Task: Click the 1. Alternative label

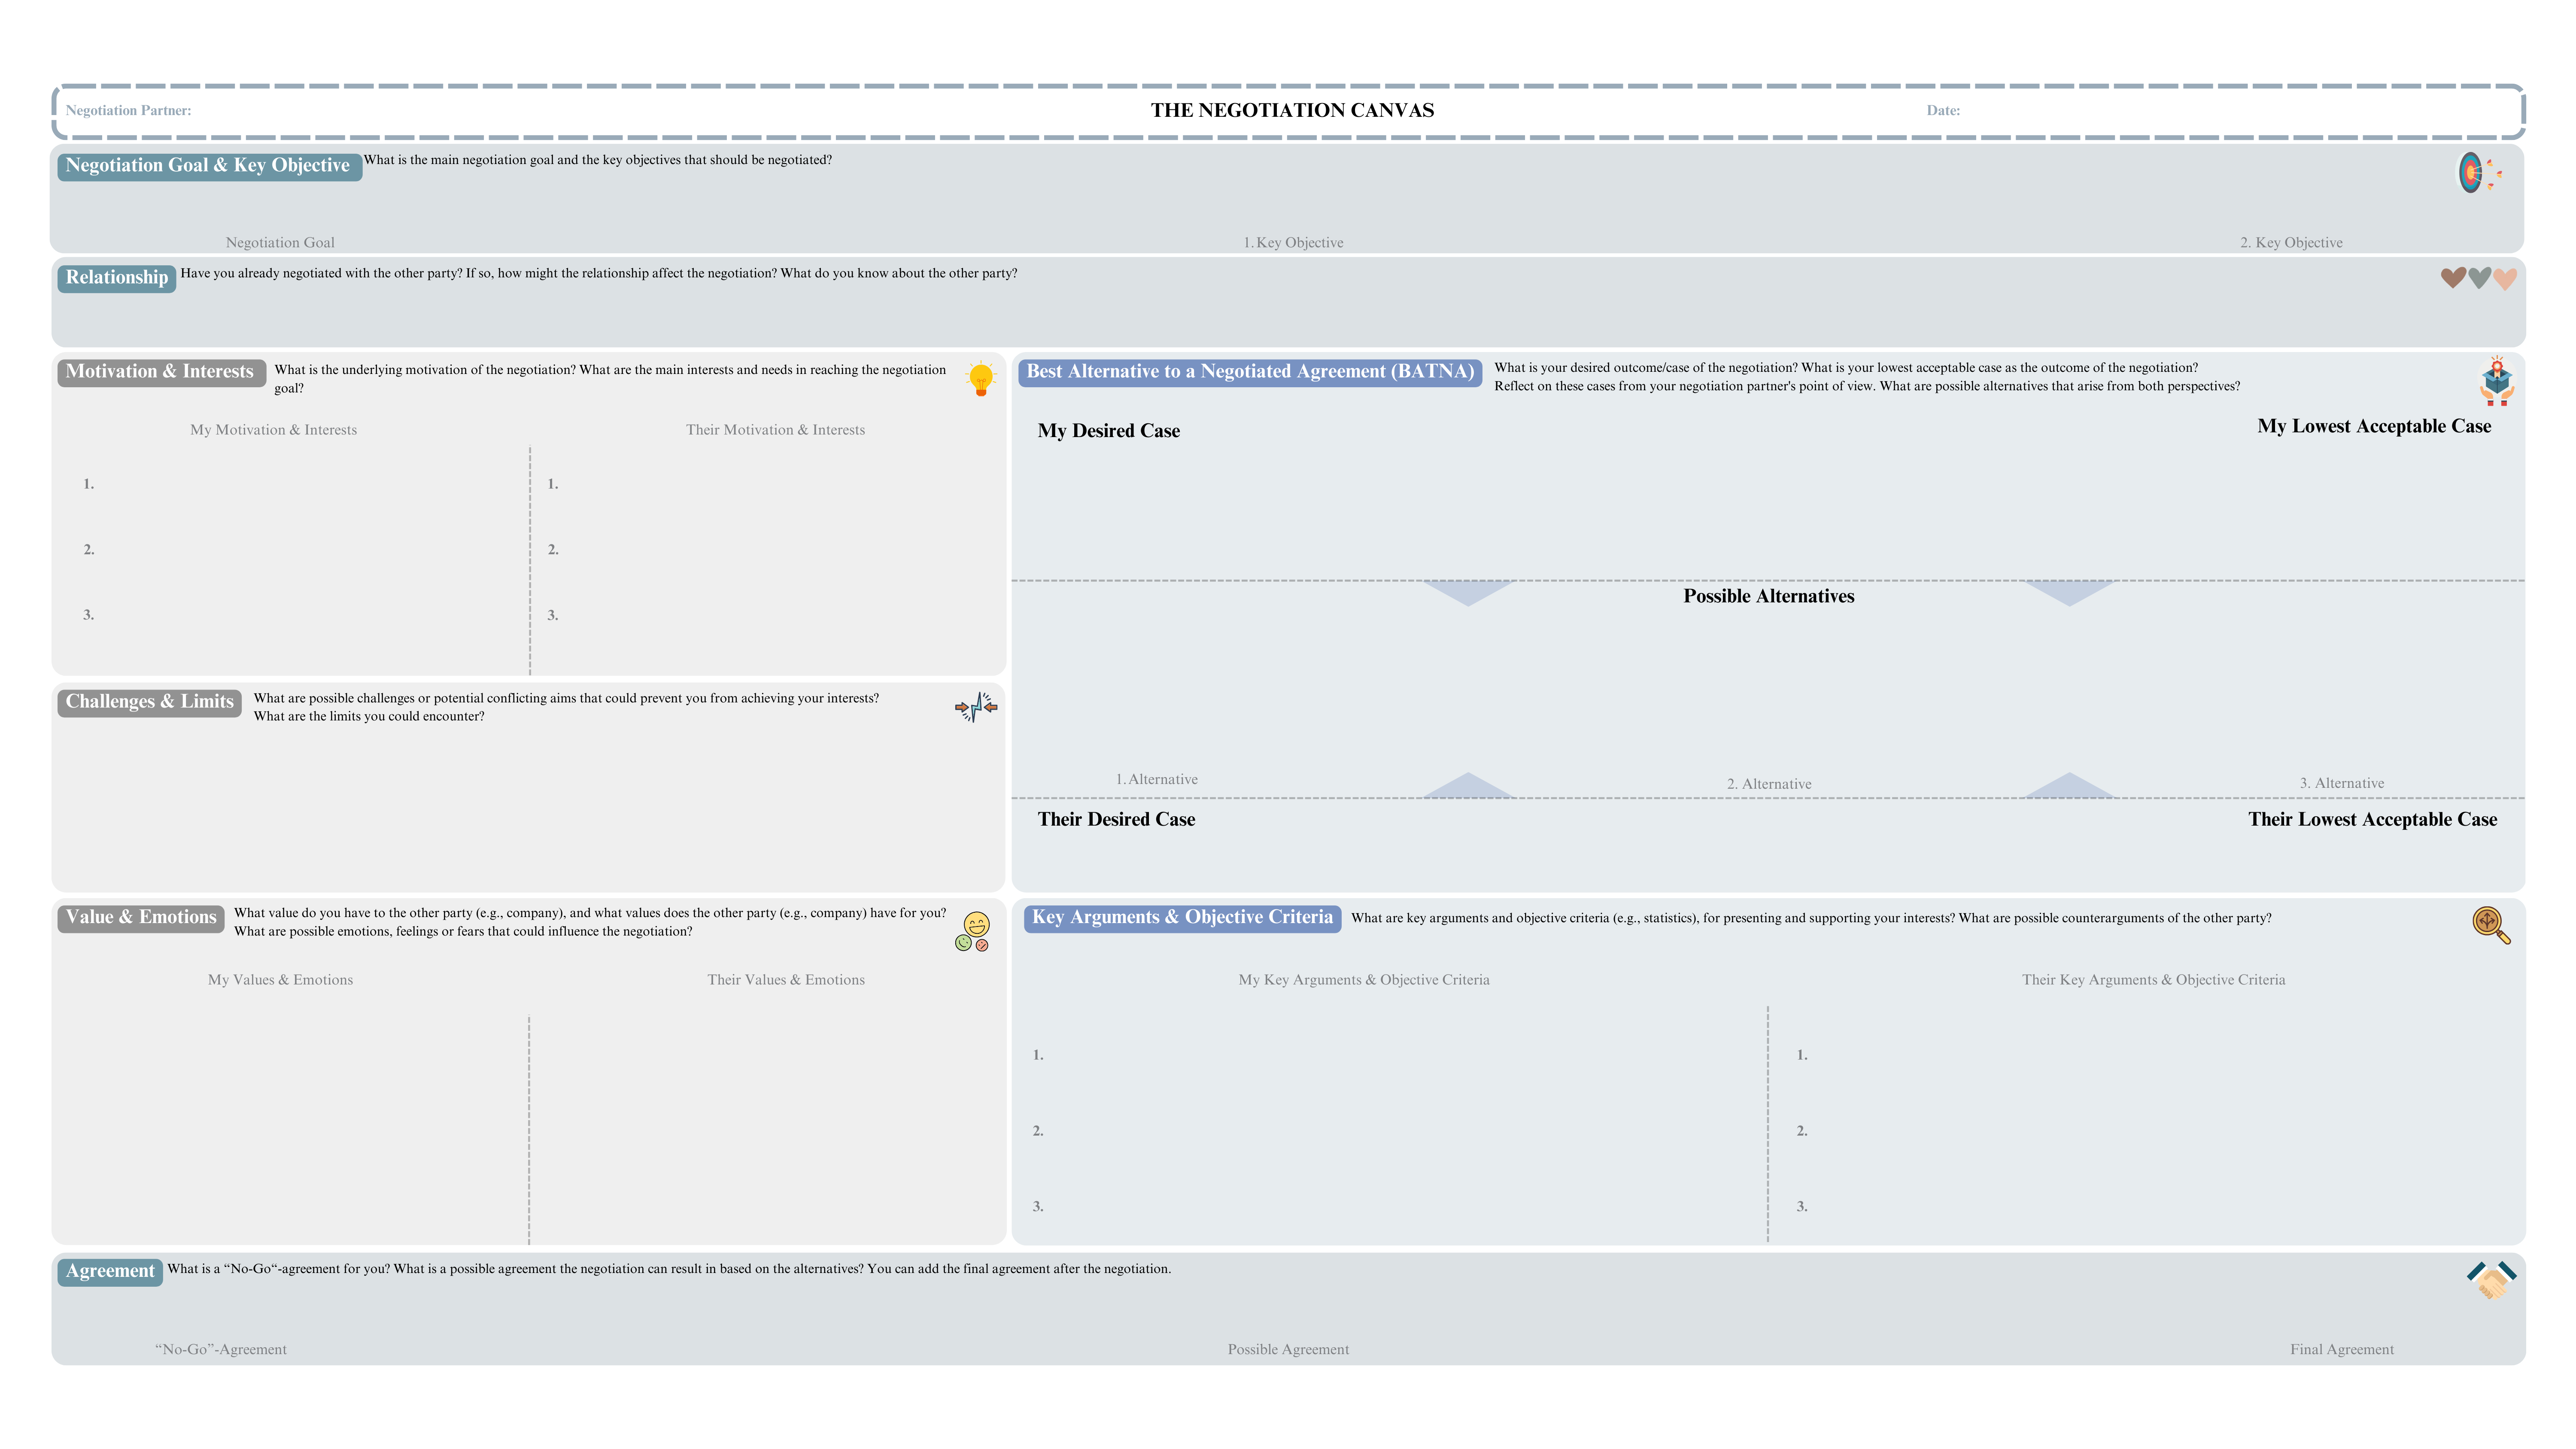Action: (x=1156, y=780)
